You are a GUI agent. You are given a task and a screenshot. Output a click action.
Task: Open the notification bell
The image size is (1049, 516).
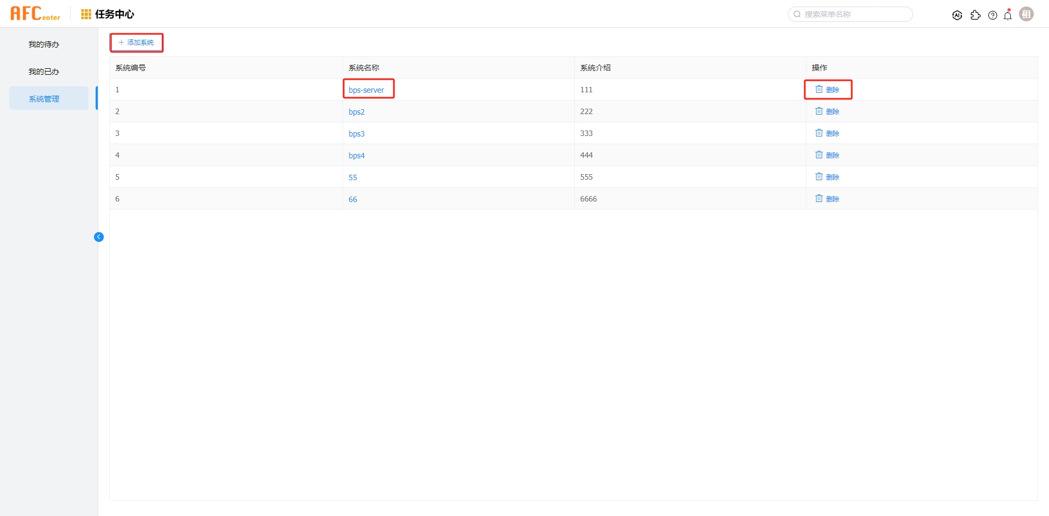(x=1008, y=15)
